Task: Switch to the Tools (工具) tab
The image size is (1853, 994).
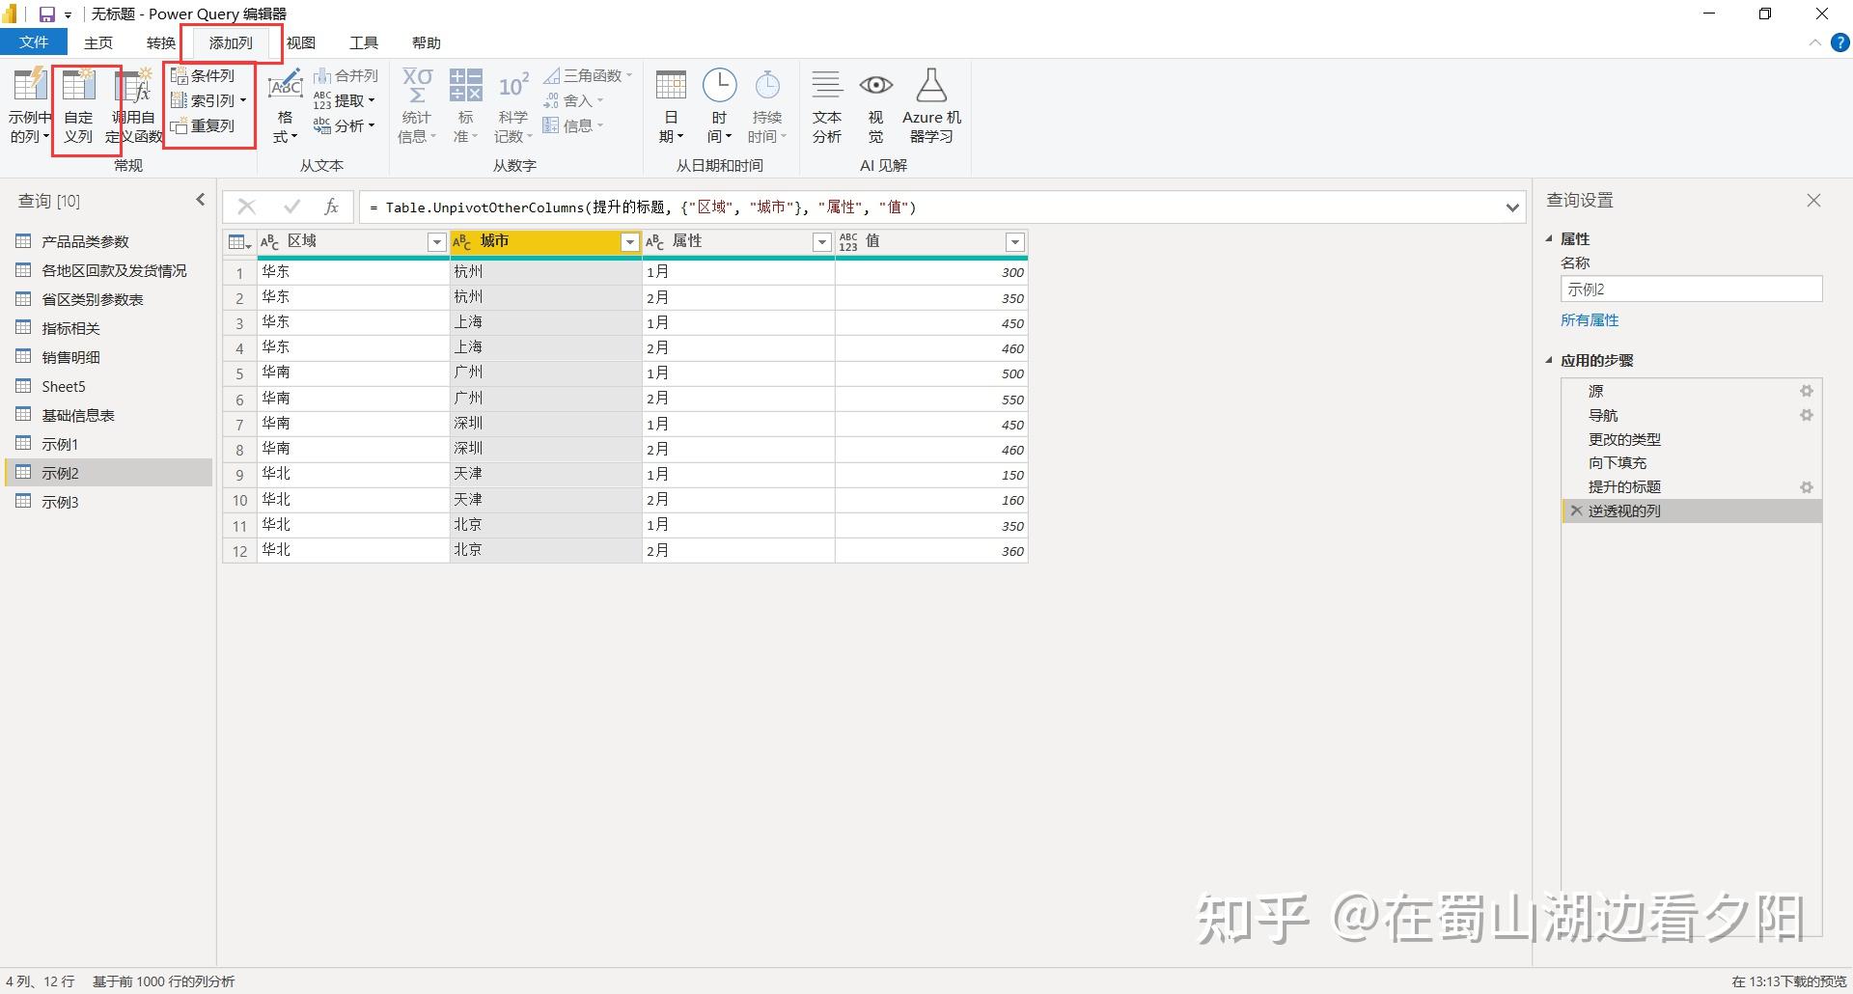Action: click(x=364, y=42)
